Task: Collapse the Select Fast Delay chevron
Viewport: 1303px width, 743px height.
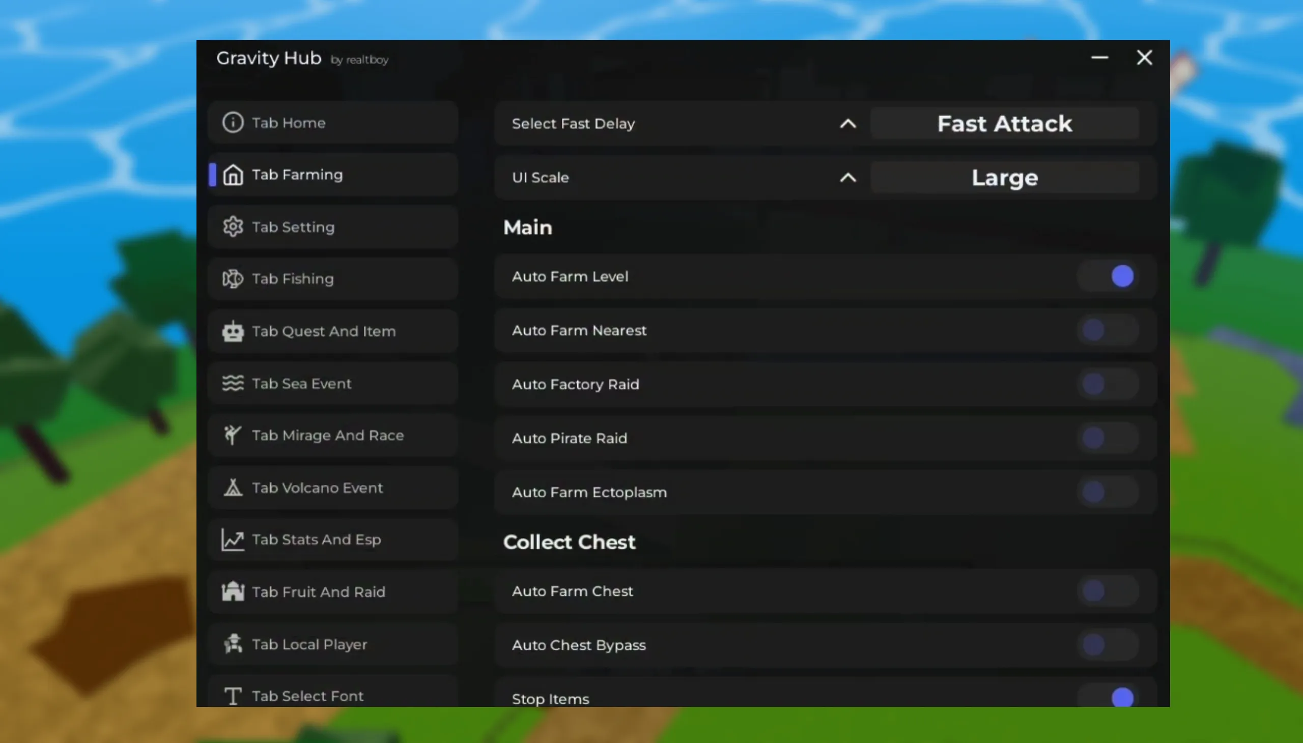Action: pyautogui.click(x=848, y=124)
